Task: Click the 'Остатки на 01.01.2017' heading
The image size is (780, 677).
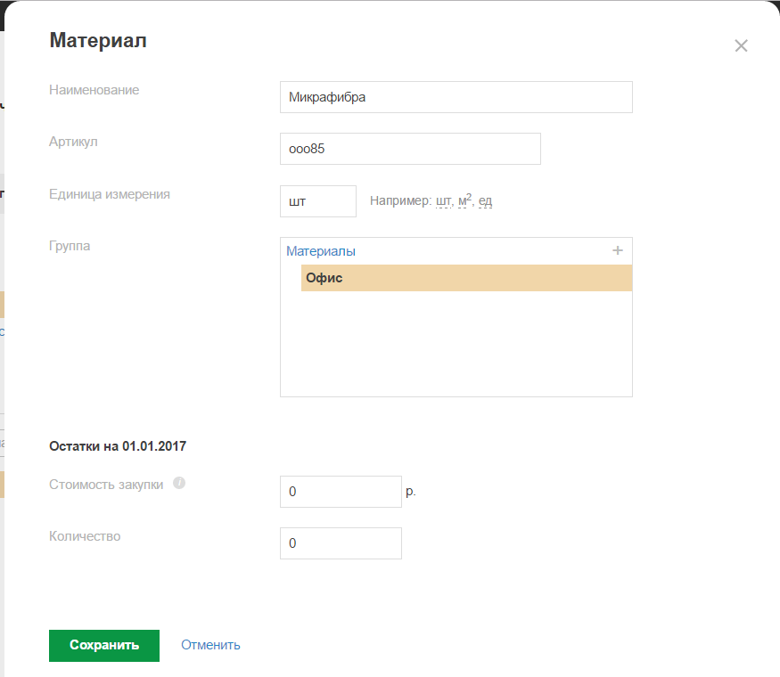Action: pos(118,445)
